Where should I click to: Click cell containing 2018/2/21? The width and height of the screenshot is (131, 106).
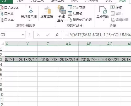(x=110, y=59)
